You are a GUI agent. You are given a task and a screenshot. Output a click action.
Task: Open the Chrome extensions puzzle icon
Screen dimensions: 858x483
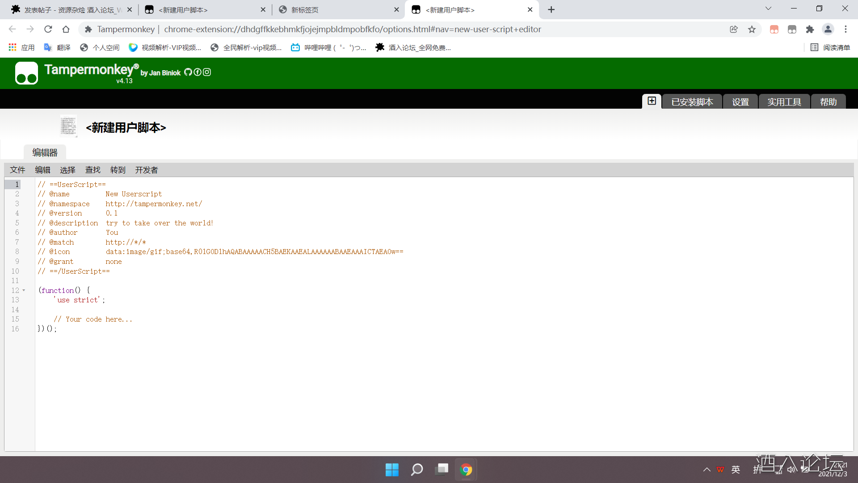click(810, 30)
